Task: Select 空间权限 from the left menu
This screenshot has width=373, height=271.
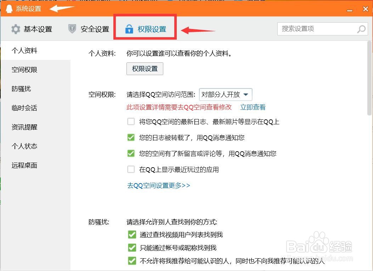Action: coord(24,69)
